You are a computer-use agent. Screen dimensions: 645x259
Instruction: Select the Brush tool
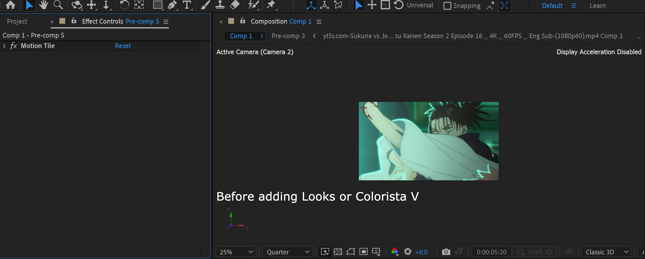coord(205,5)
